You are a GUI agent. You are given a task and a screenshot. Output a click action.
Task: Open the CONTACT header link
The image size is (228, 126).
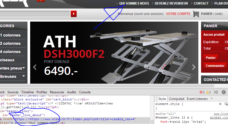pyautogui.click(x=201, y=3)
